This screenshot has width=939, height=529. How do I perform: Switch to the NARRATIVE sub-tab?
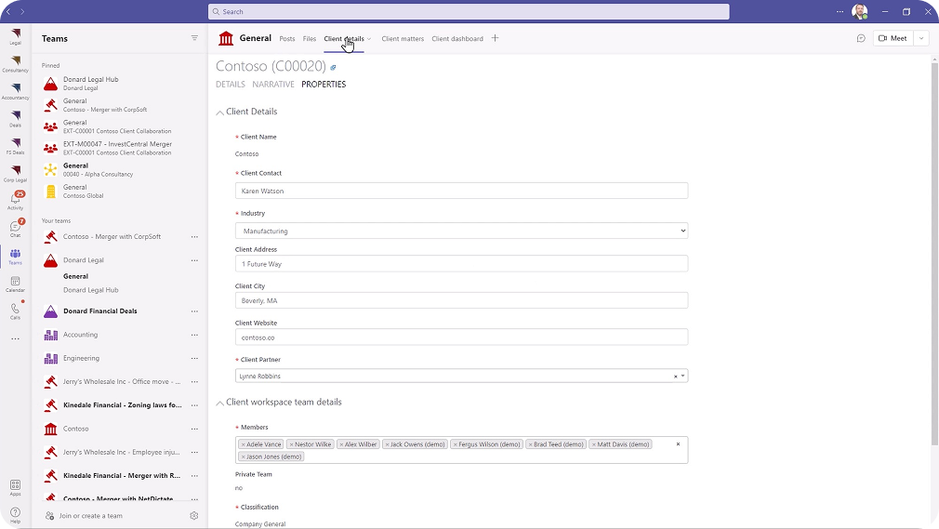tap(273, 85)
